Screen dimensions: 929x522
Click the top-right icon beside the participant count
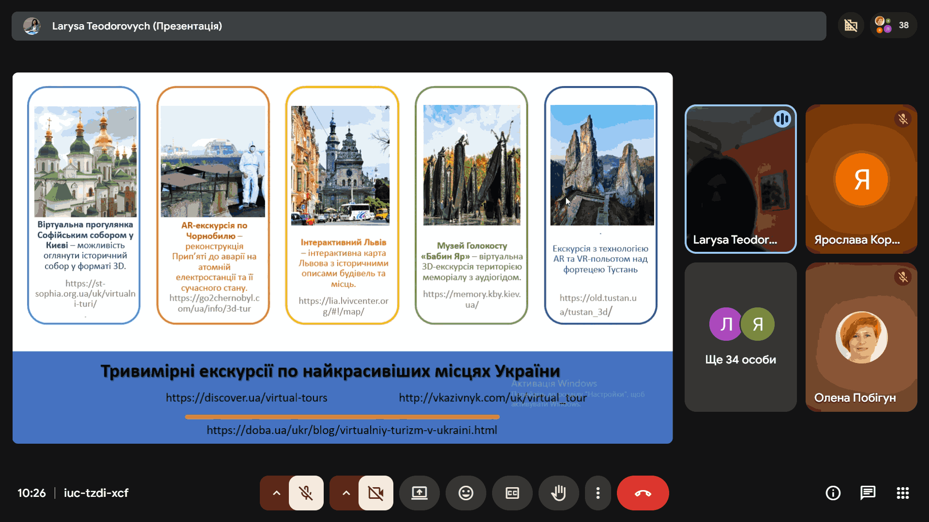tap(851, 26)
